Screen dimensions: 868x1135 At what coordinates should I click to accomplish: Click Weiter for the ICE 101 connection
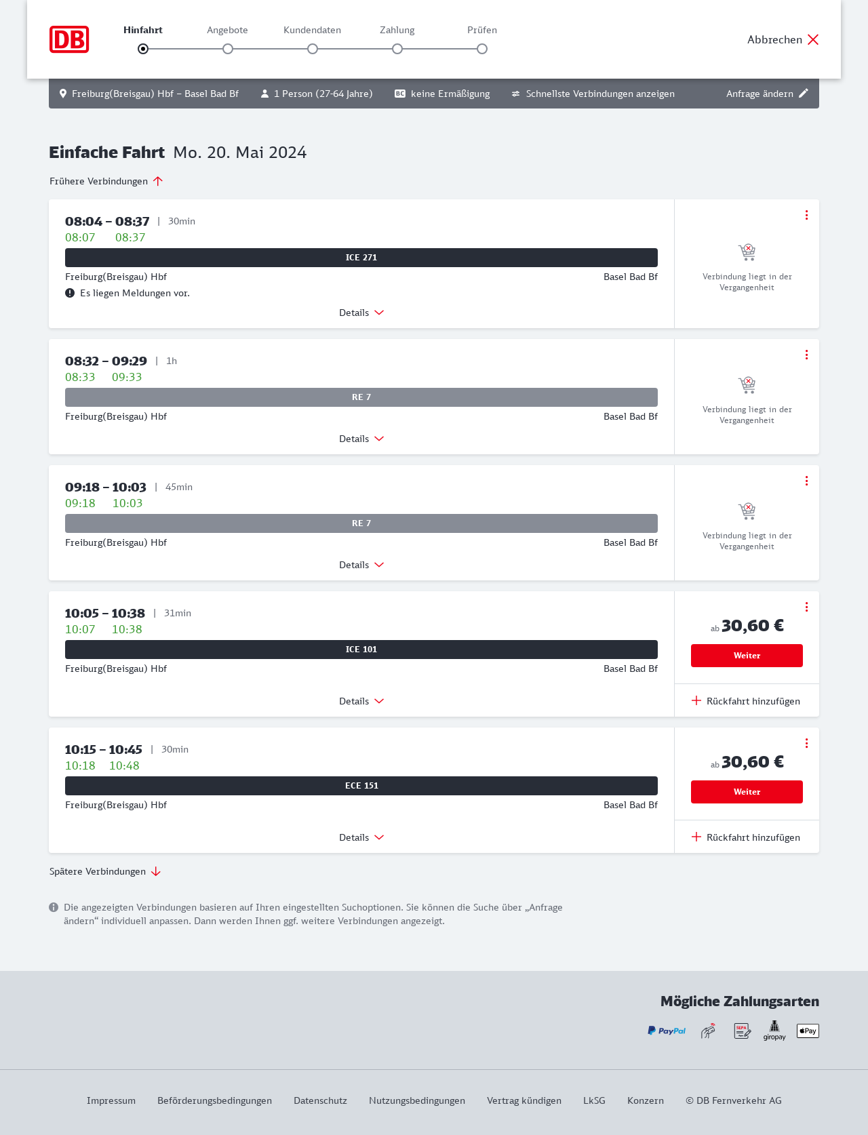747,656
